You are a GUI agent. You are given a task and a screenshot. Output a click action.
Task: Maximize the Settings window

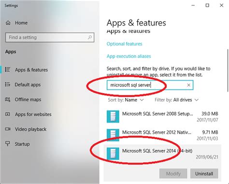pos(207,5)
